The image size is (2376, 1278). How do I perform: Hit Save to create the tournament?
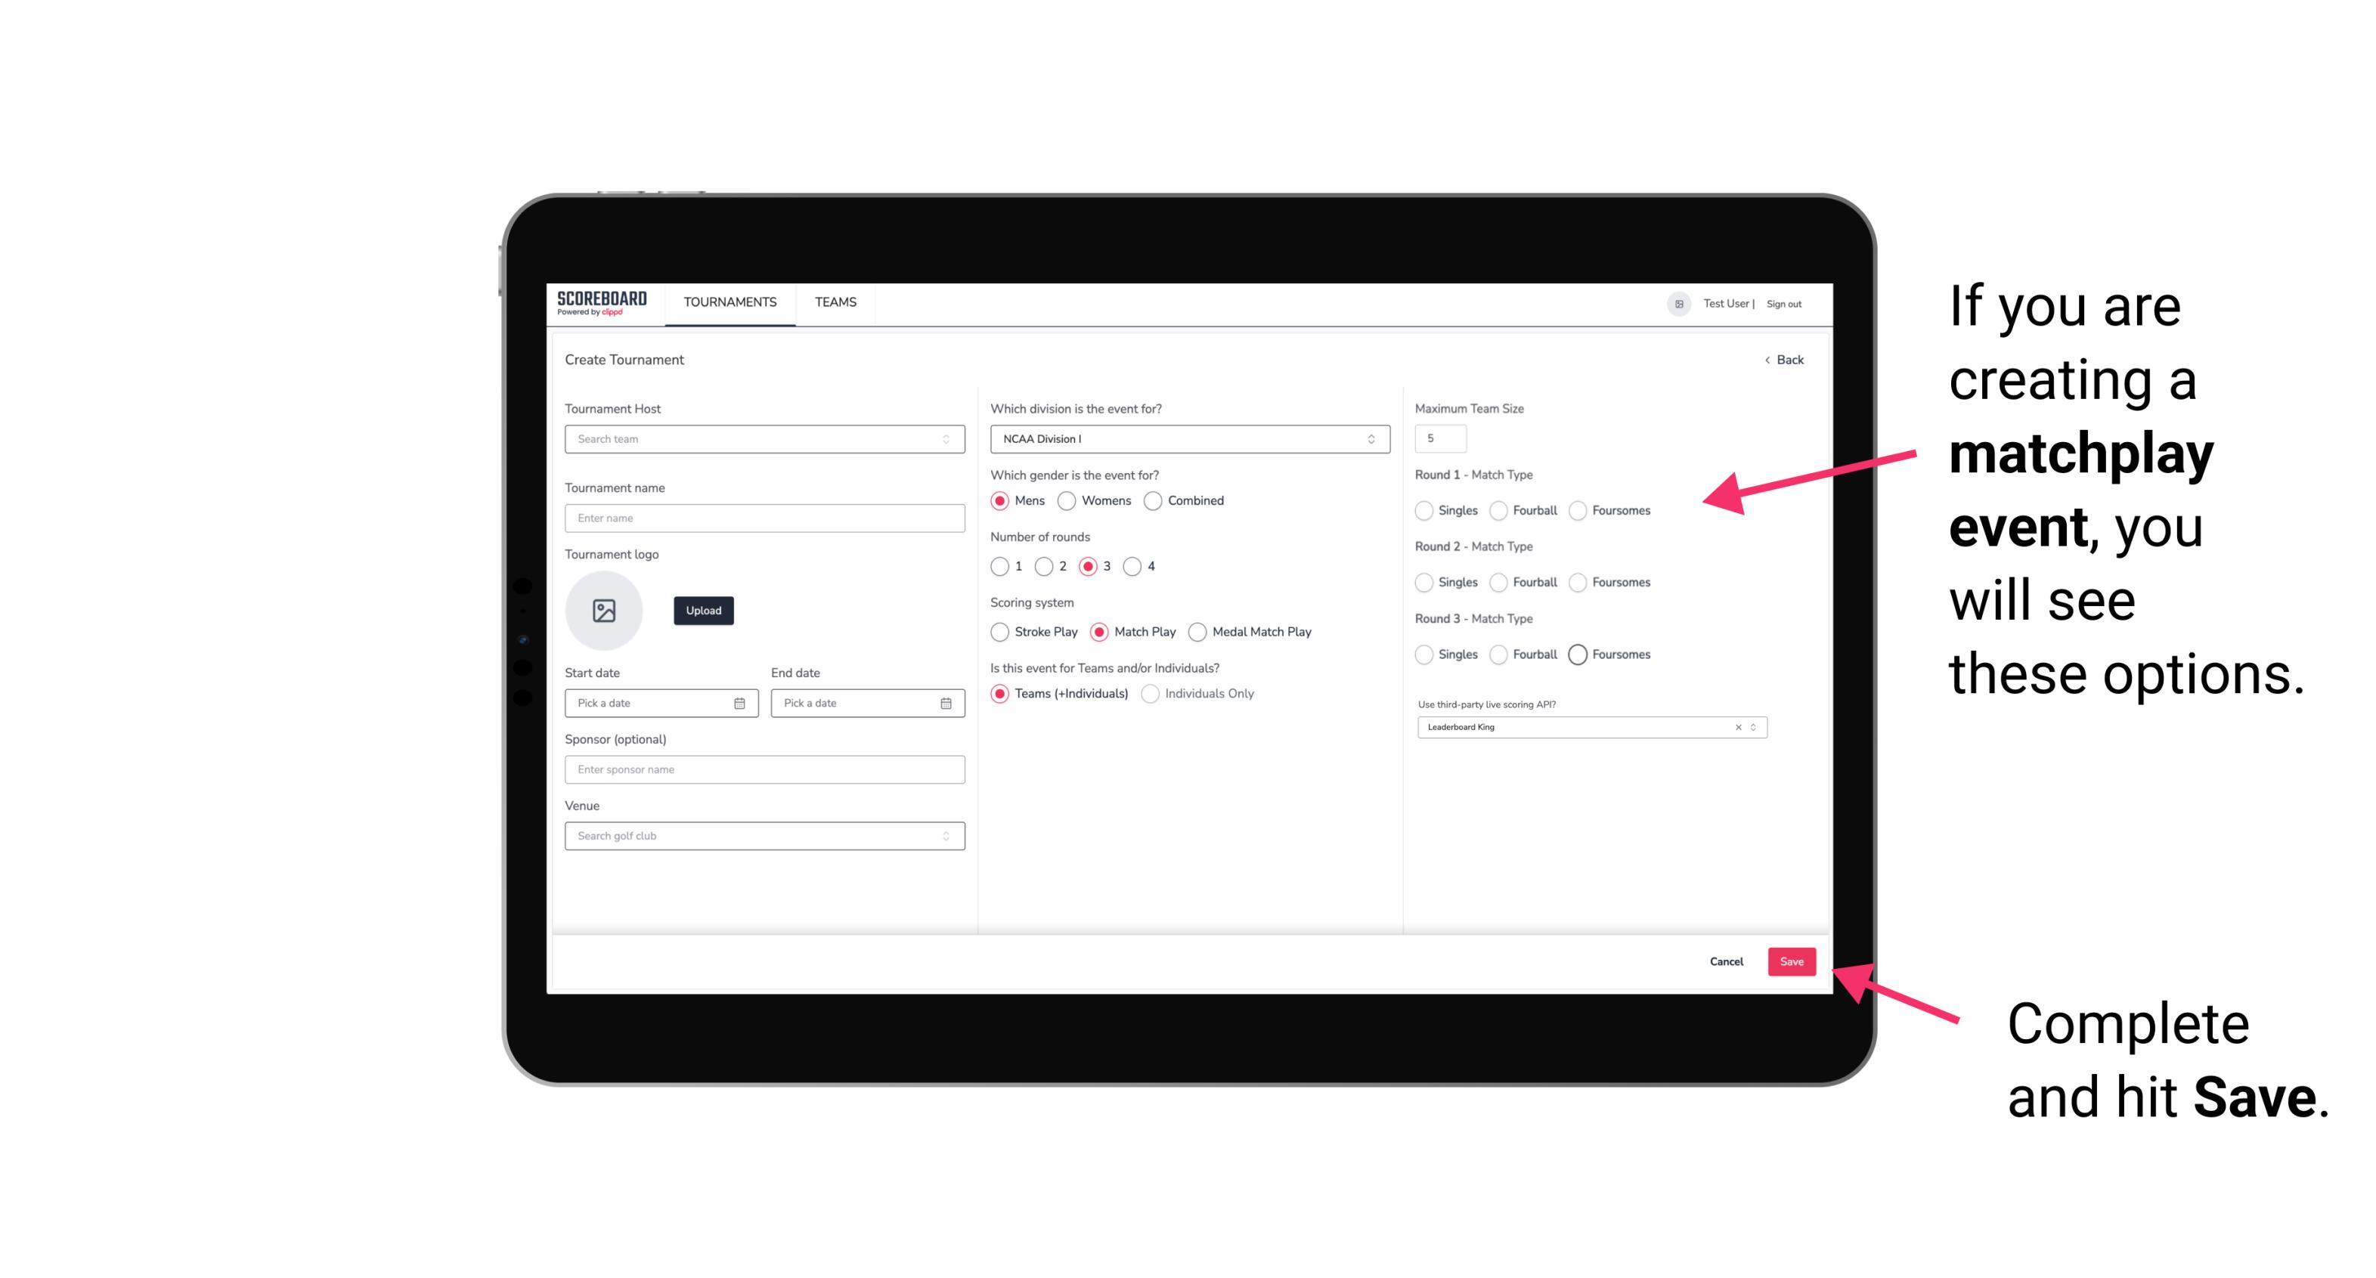coord(1792,960)
